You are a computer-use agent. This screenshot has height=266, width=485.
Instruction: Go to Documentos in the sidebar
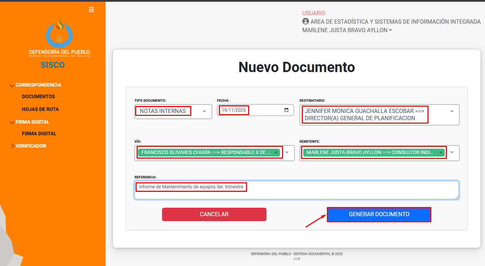[x=38, y=96]
